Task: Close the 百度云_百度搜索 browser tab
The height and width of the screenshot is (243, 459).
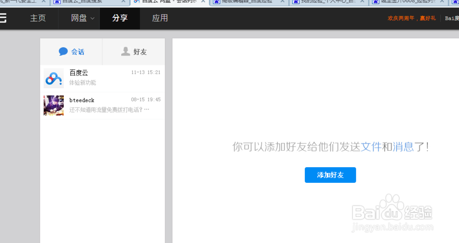Action: (123, 1)
